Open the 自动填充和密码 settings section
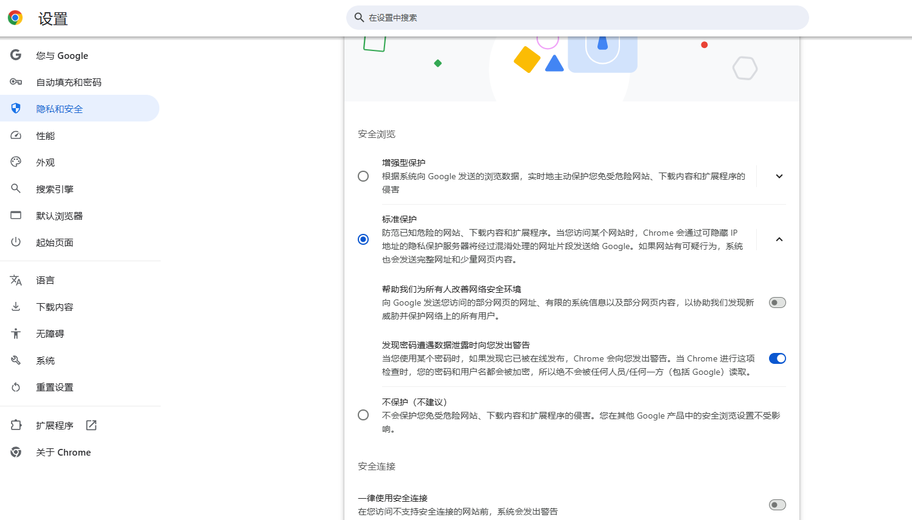The image size is (912, 520). tap(80, 82)
